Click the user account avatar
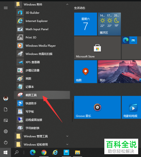 (6, 98)
